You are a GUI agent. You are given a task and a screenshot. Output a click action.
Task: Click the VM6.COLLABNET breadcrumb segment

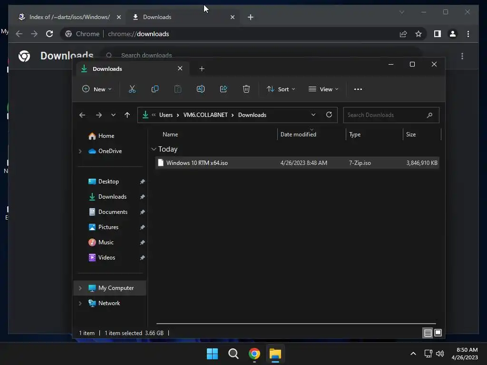(x=205, y=115)
